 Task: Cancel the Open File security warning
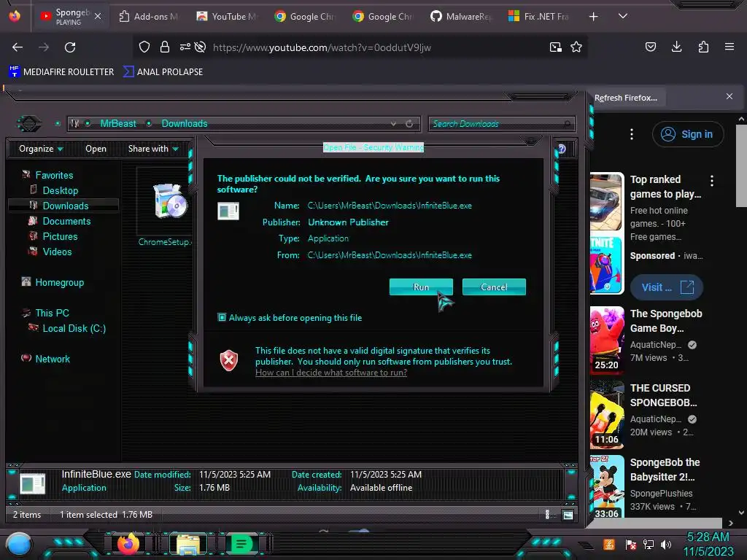tap(494, 287)
